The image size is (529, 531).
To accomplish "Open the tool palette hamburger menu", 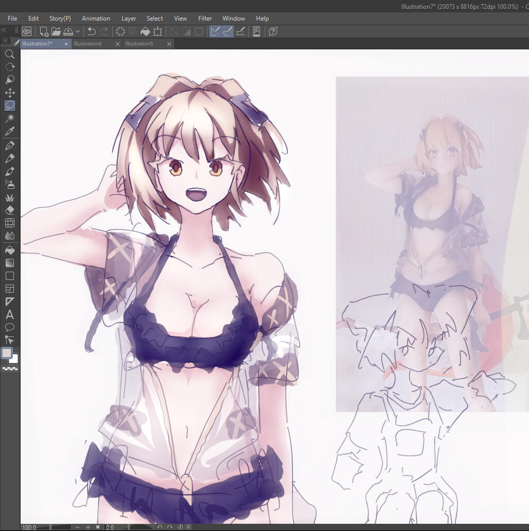I will [5, 41].
